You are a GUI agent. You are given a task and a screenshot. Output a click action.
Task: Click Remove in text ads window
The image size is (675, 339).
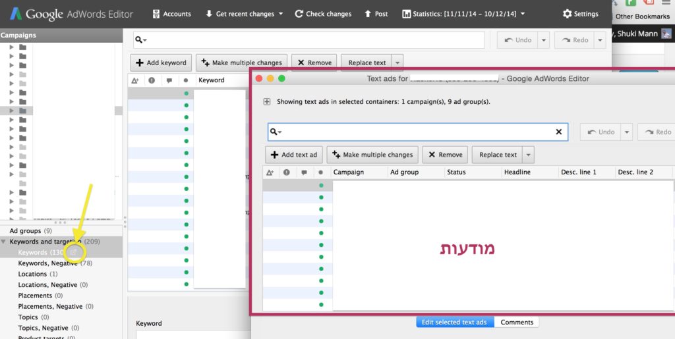(446, 155)
